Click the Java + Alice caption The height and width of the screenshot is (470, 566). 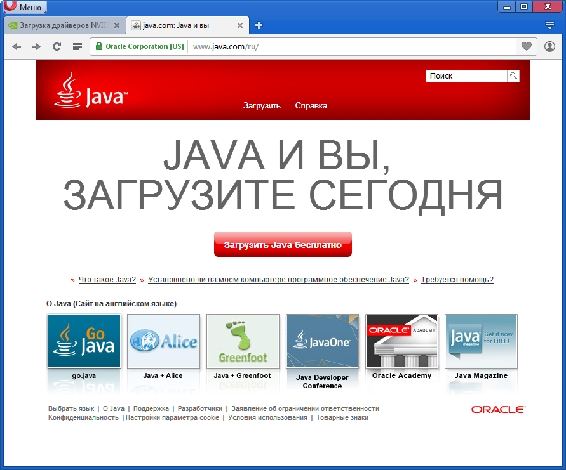(x=163, y=375)
